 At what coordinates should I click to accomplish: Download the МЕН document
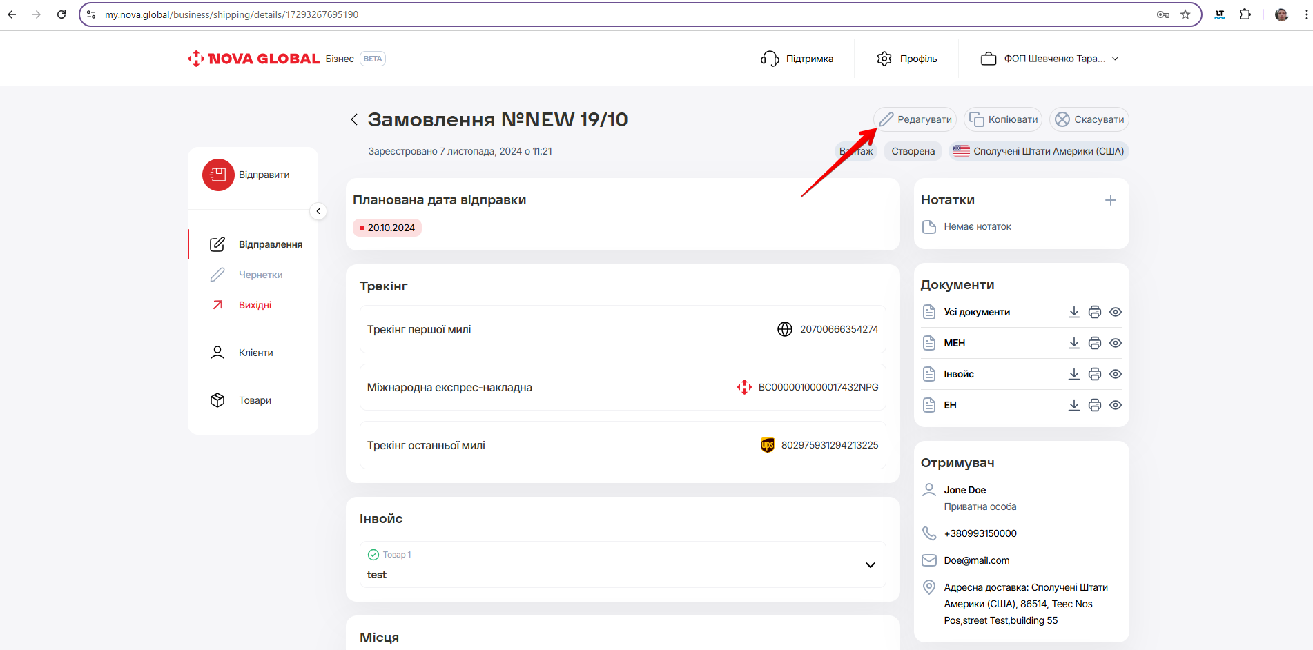(x=1073, y=343)
